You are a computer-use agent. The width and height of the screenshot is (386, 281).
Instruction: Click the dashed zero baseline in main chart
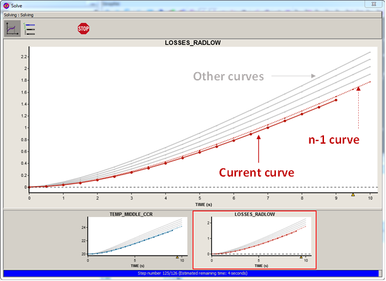190,187
